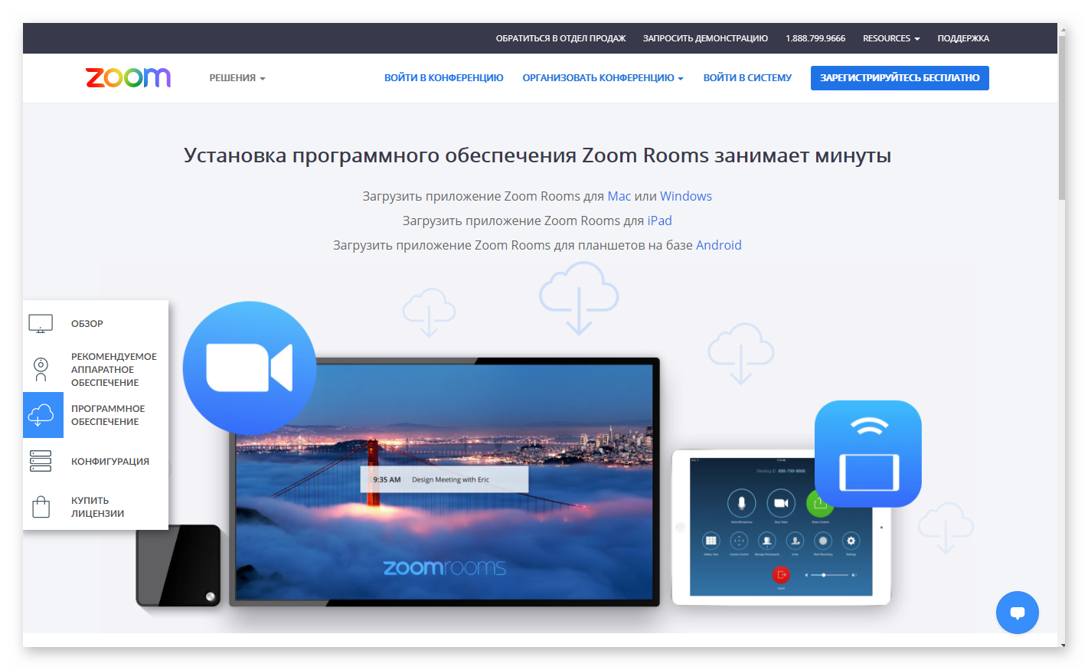1088x670 pixels.
Task: Click the Zoom Rooms TV display image
Action: (x=444, y=482)
